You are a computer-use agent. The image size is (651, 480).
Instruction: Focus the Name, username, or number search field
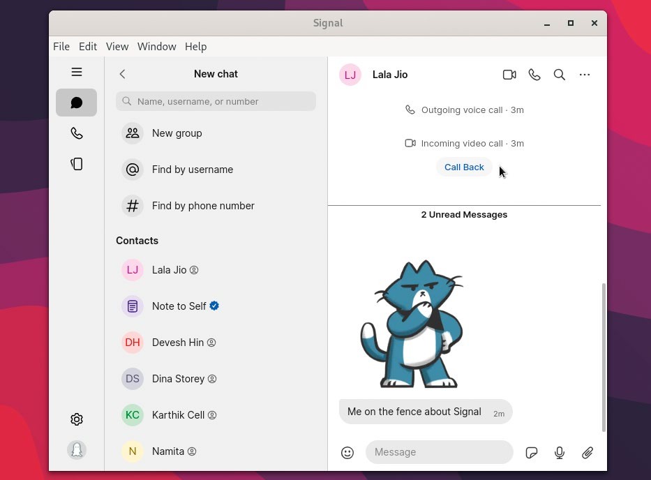point(216,101)
